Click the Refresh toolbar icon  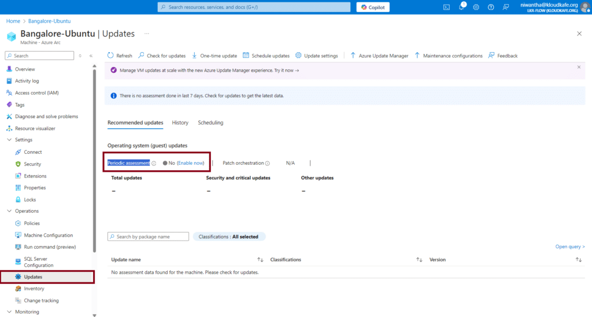click(110, 56)
